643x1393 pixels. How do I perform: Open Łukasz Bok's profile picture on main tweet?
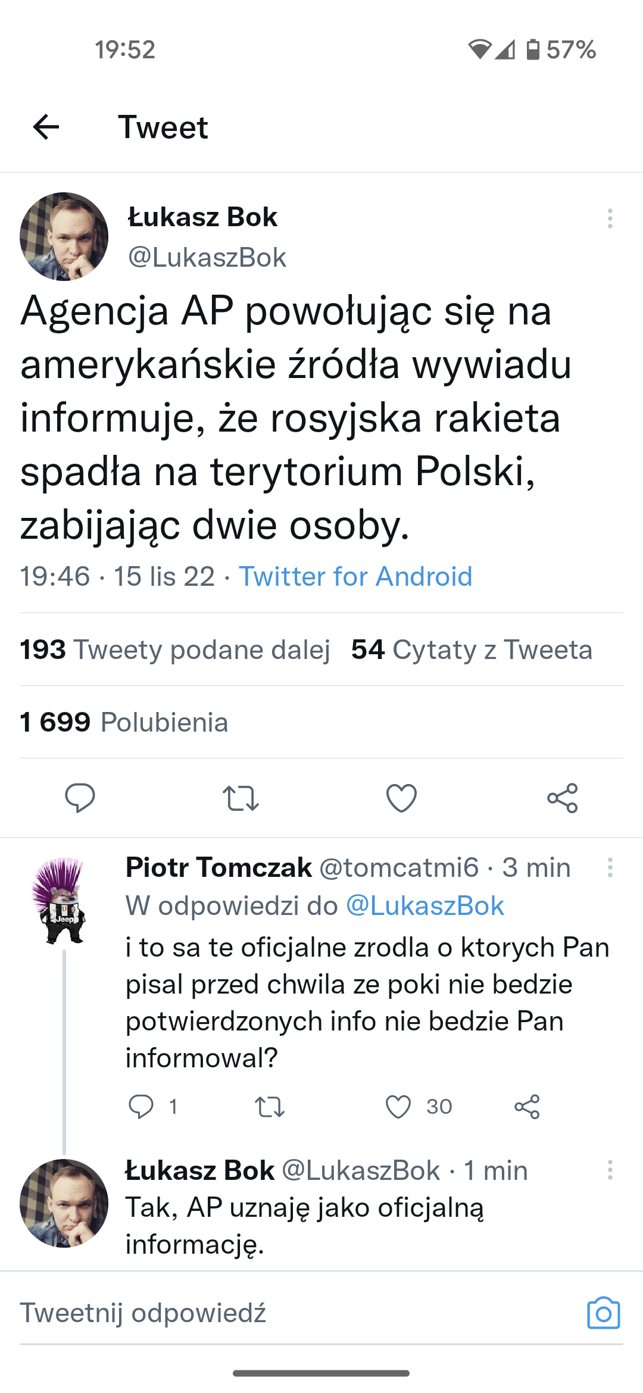pos(64,236)
